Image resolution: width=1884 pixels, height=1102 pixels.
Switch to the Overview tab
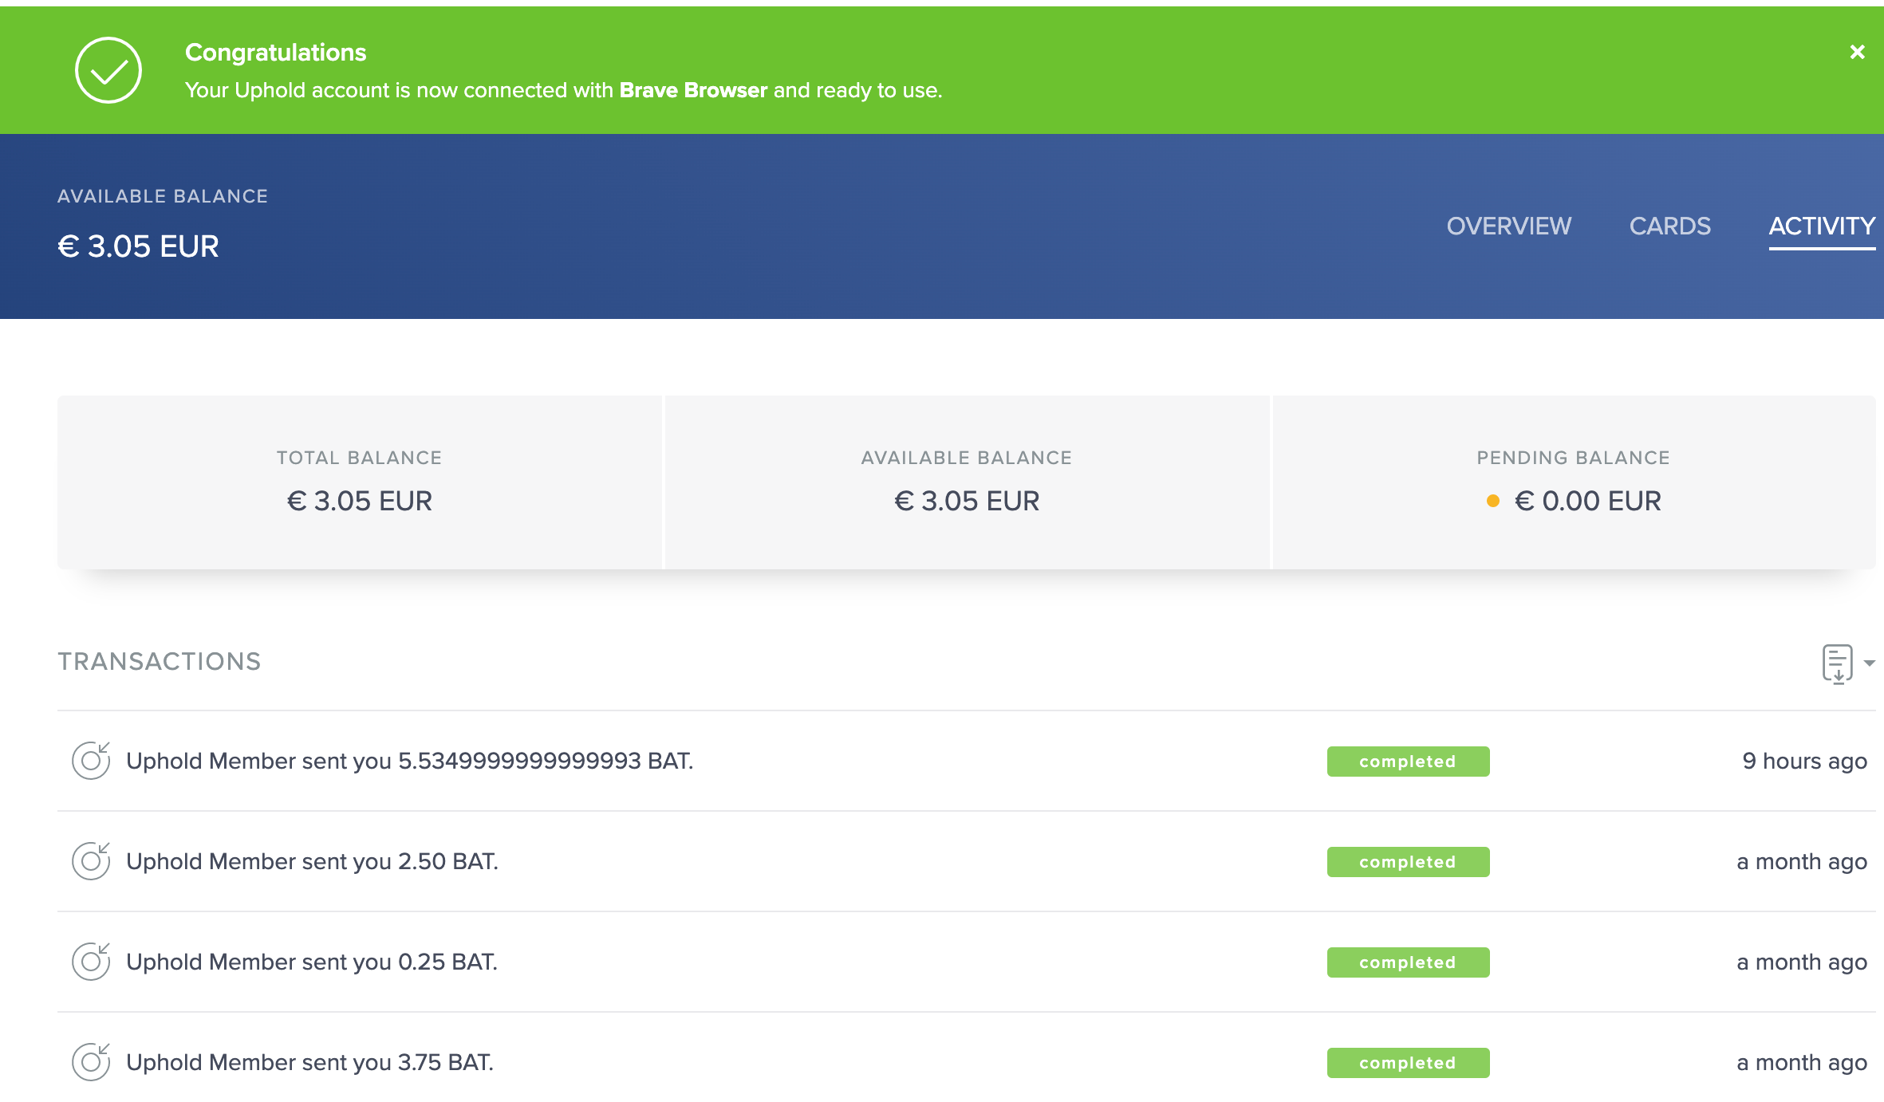coord(1508,226)
